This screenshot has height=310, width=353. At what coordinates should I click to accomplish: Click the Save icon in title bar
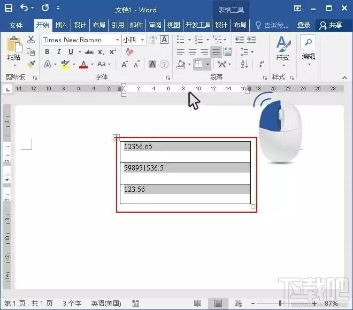coord(9,9)
